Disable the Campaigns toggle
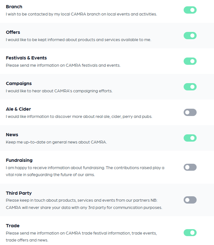The image size is (214, 245). click(x=190, y=87)
